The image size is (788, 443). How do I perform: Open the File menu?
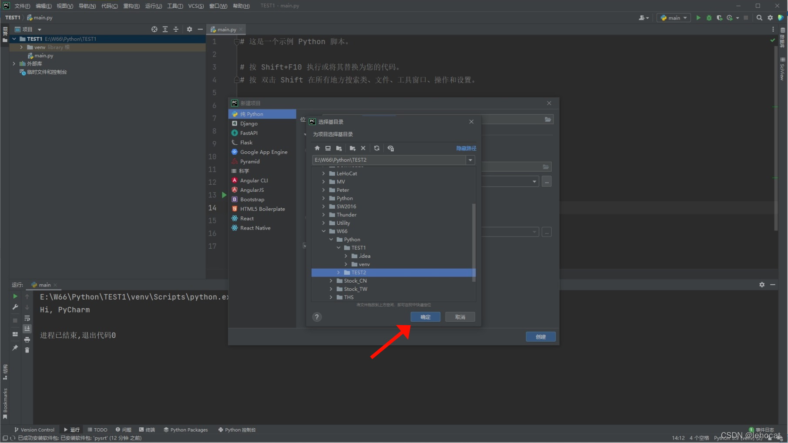(x=22, y=6)
